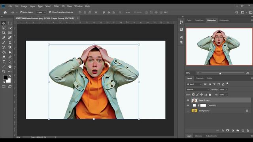Select the Pen tool
The height and width of the screenshot is (142, 253).
tap(10, 57)
